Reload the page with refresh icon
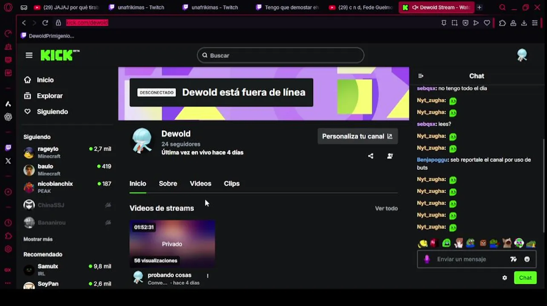 point(45,23)
